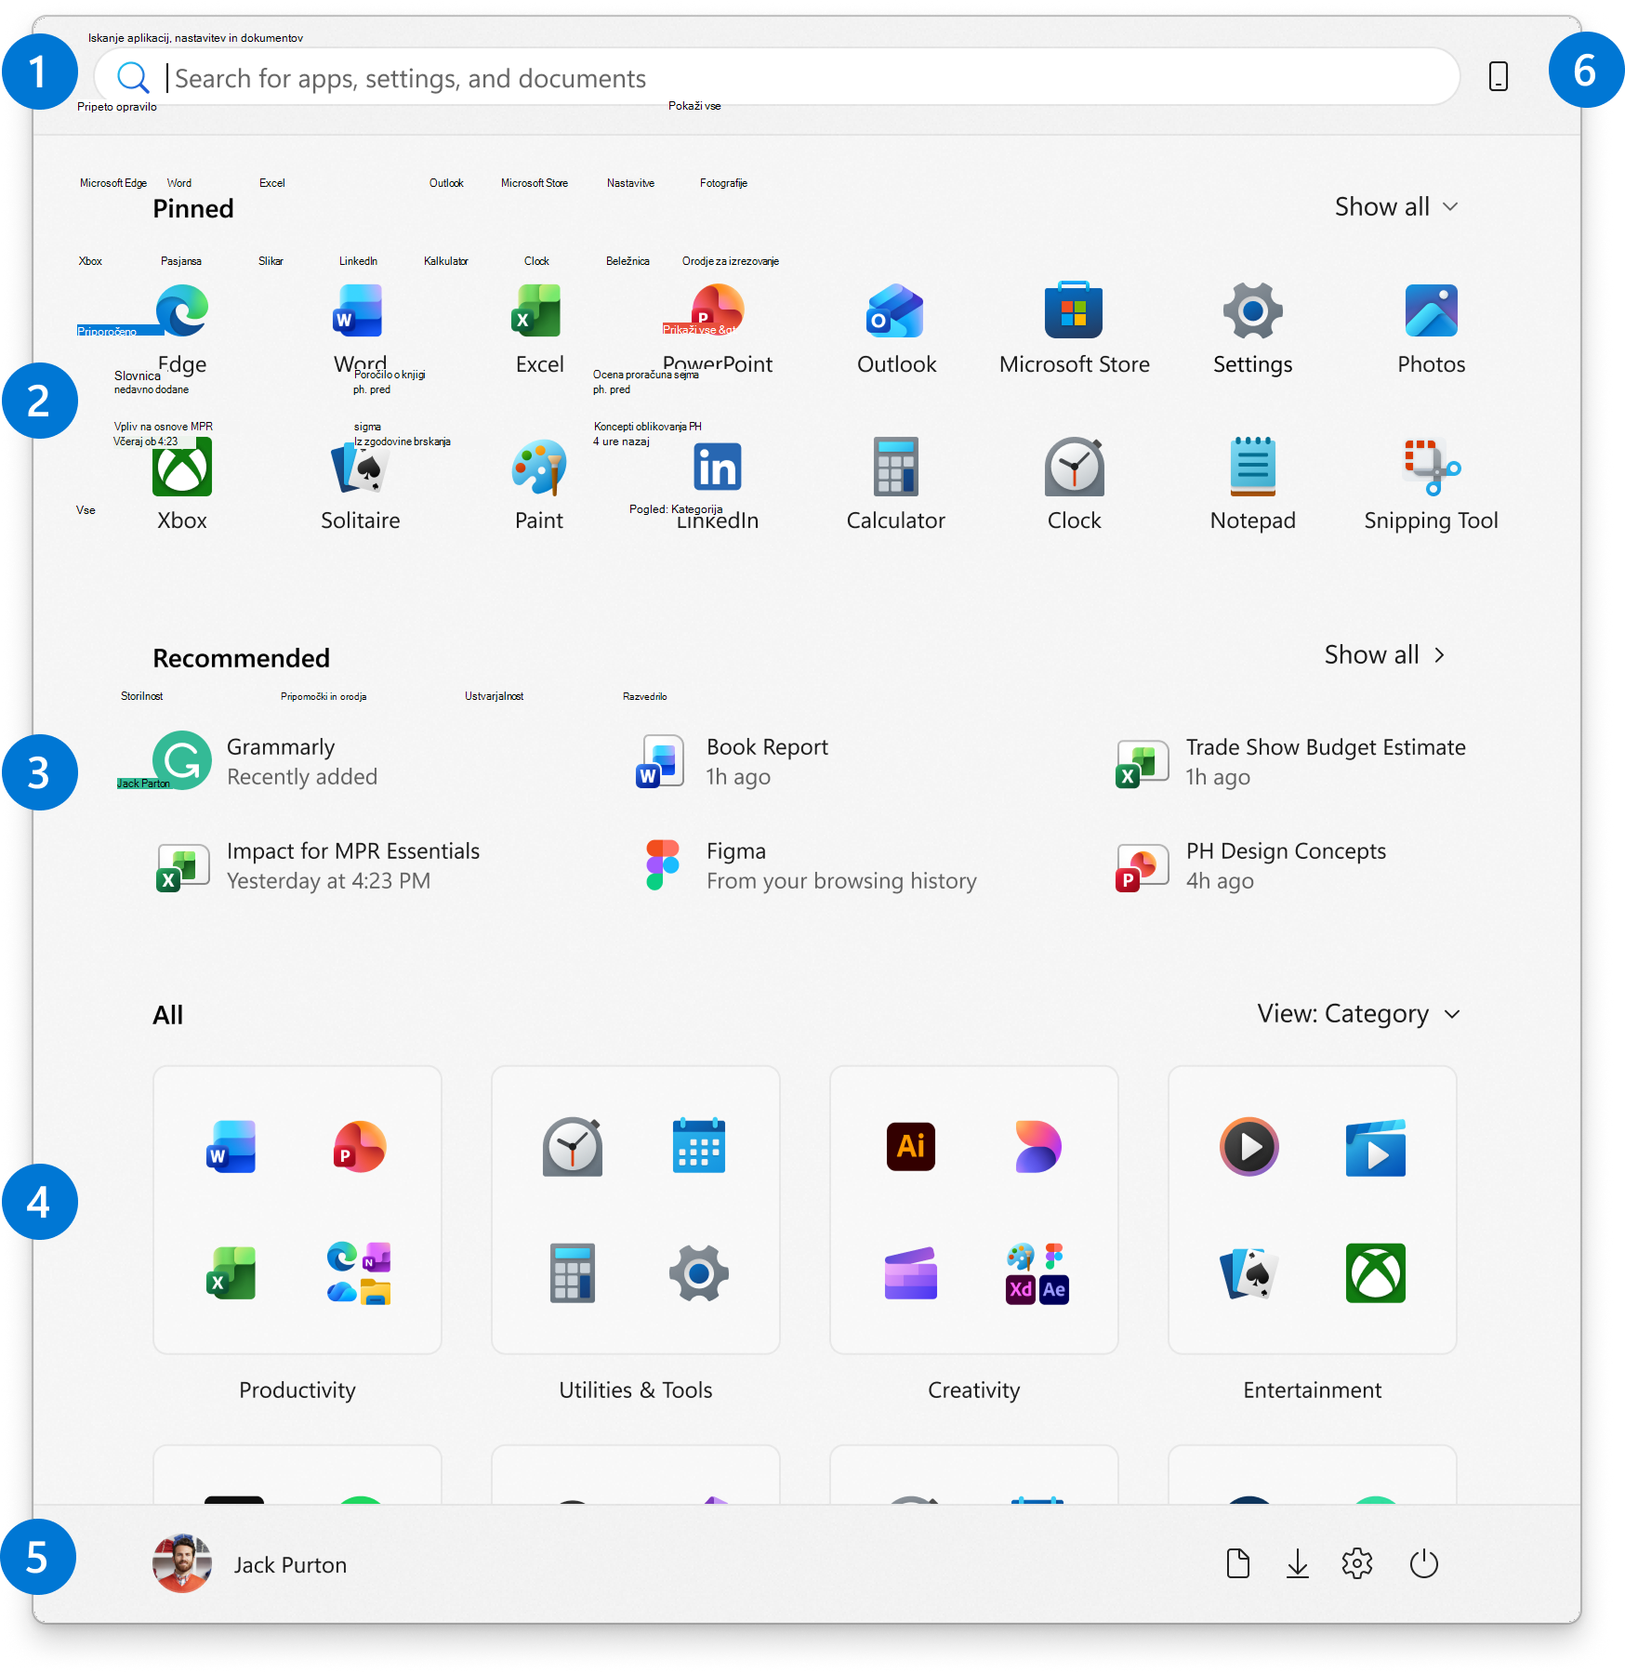Open the Productivity category label
The image size is (1625, 1673).
coord(297,1390)
